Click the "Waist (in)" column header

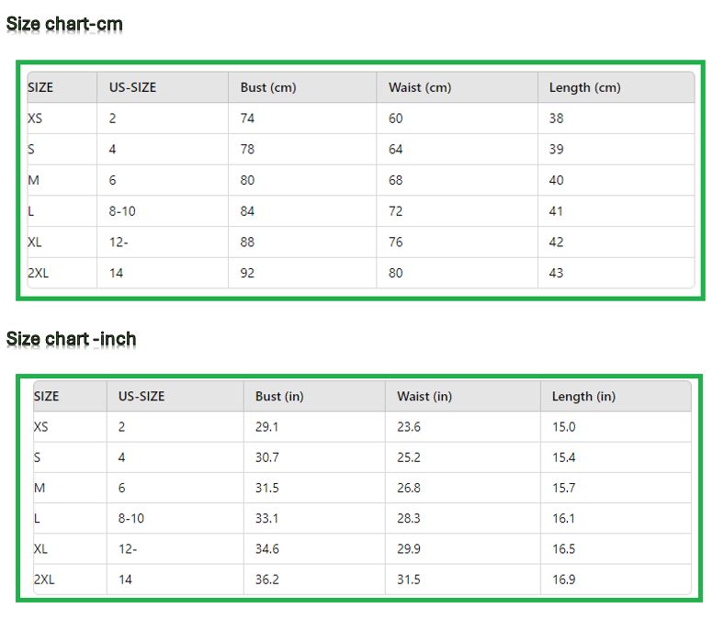[424, 396]
